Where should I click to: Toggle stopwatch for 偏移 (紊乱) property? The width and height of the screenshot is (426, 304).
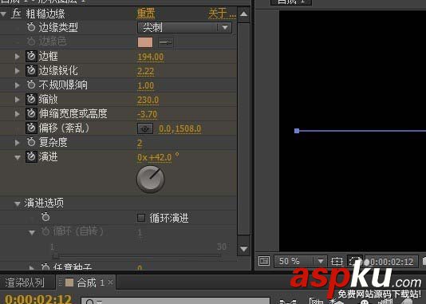pos(31,128)
